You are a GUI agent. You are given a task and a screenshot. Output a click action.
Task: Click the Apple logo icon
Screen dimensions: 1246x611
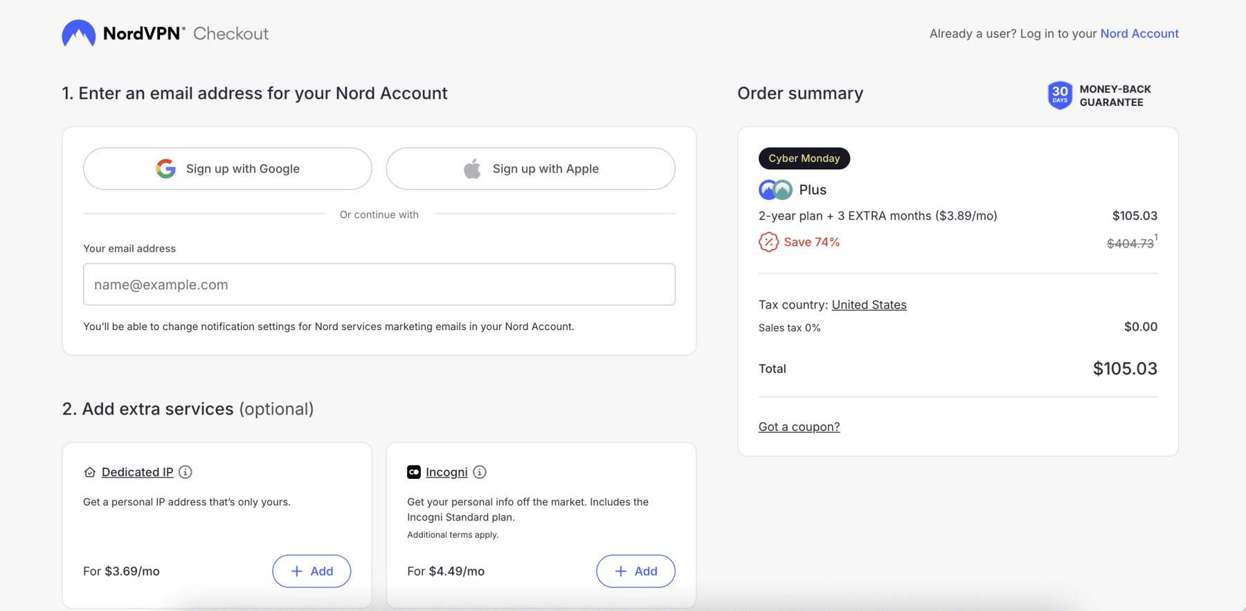[472, 169]
